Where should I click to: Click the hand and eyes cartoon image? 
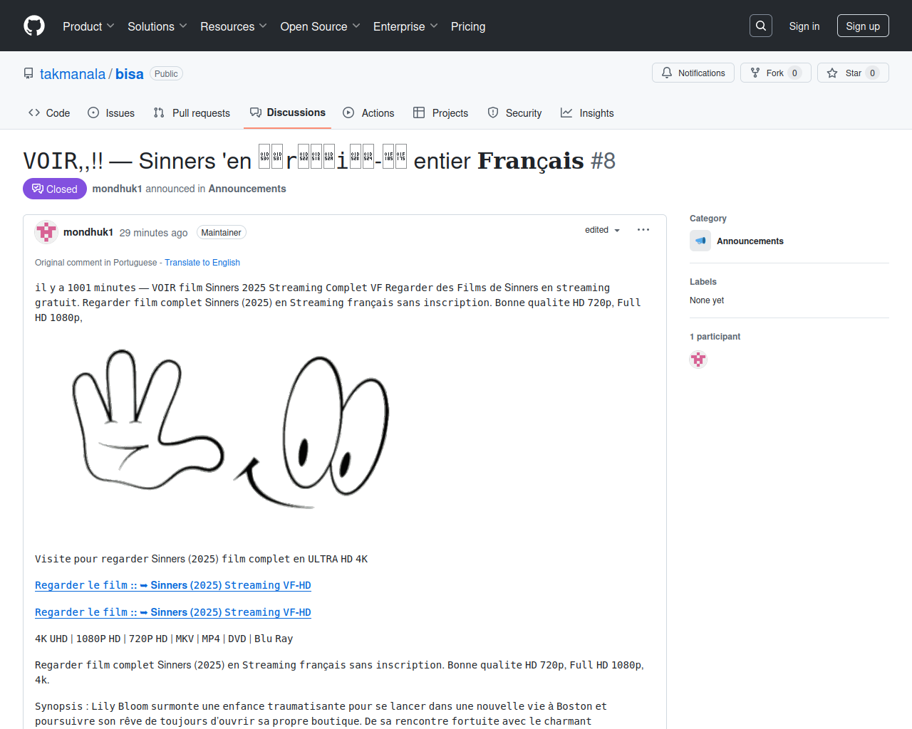231,429
